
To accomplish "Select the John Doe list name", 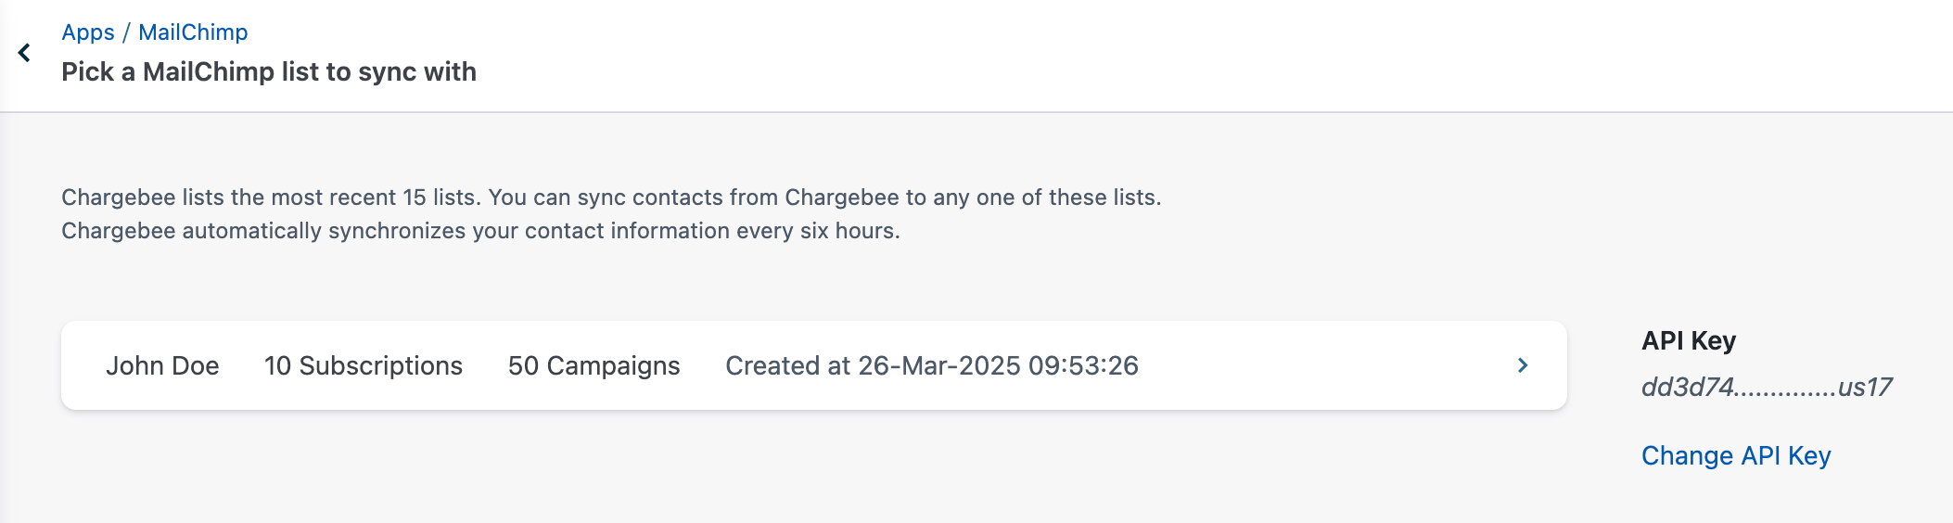I will pos(162,366).
